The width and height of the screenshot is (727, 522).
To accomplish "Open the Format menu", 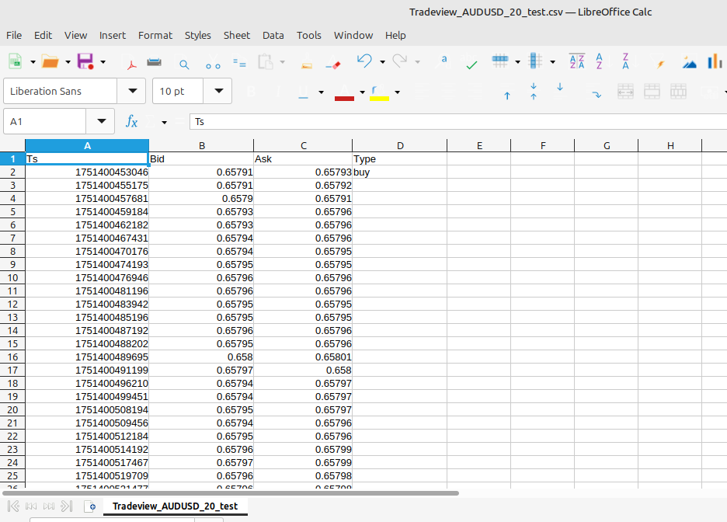I will 155,35.
